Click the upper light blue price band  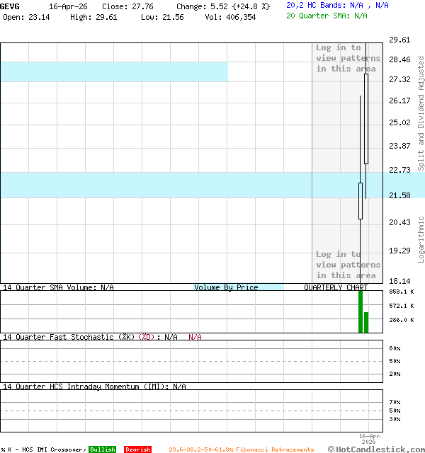(x=113, y=71)
